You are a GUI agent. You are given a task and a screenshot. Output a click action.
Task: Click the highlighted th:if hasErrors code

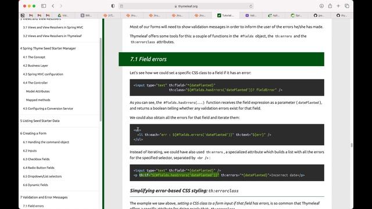(179, 175)
